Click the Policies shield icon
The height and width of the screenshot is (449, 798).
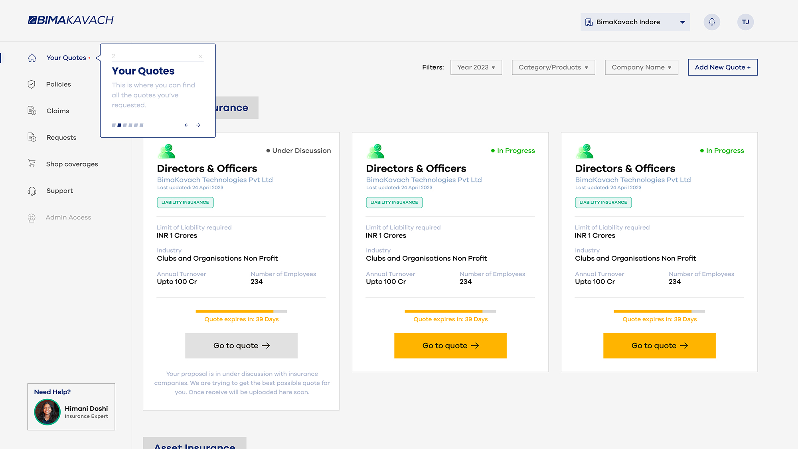[x=32, y=84]
